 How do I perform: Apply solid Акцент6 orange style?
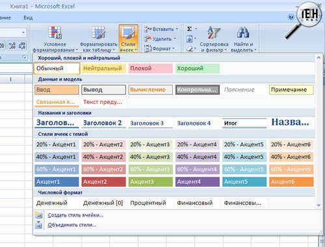pos(291,181)
